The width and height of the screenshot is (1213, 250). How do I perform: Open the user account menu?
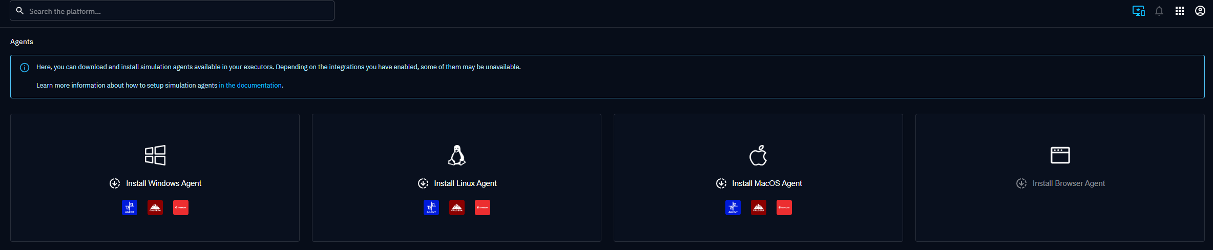tap(1200, 11)
